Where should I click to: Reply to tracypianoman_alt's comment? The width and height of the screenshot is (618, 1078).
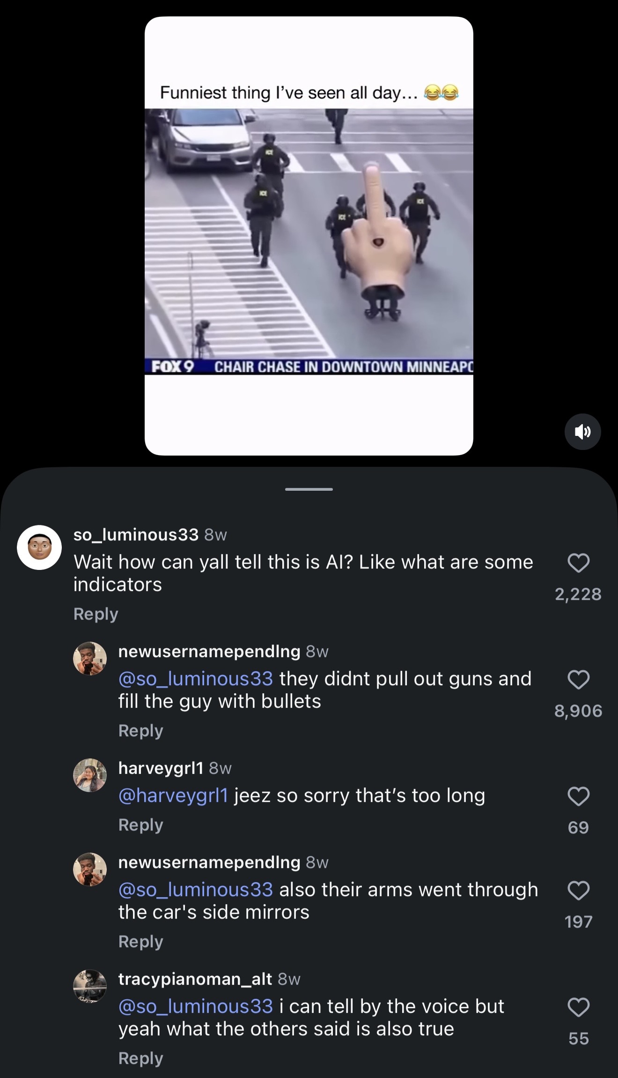pyautogui.click(x=140, y=1058)
